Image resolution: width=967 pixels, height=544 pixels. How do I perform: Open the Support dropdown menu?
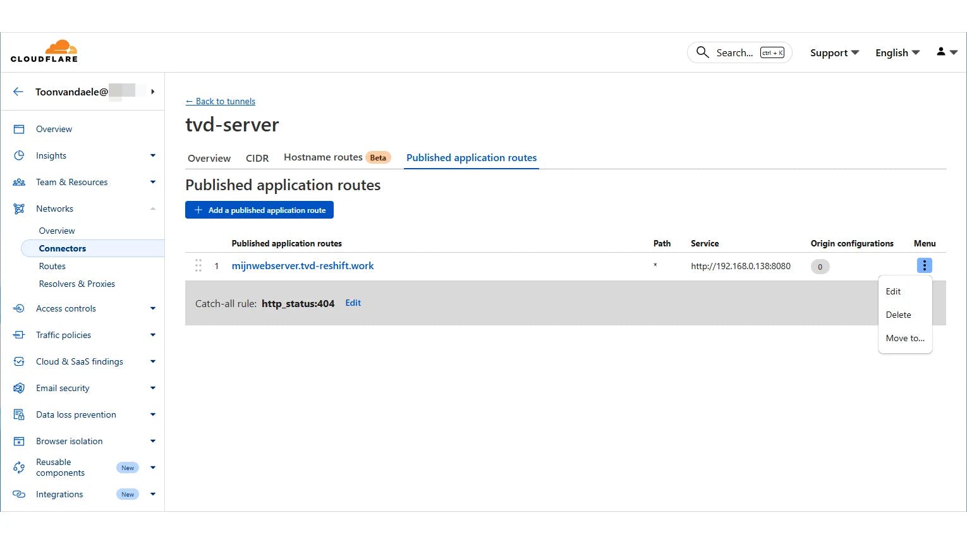(x=834, y=53)
